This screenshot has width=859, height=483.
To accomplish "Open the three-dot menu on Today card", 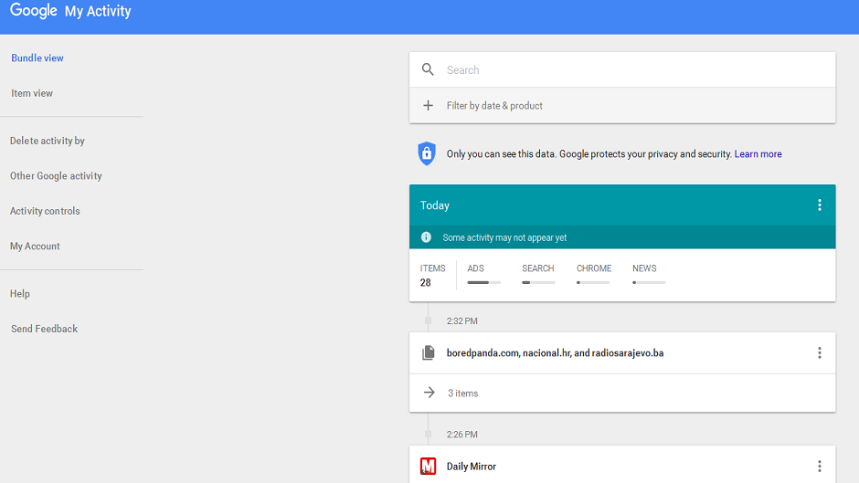I will pyautogui.click(x=819, y=205).
